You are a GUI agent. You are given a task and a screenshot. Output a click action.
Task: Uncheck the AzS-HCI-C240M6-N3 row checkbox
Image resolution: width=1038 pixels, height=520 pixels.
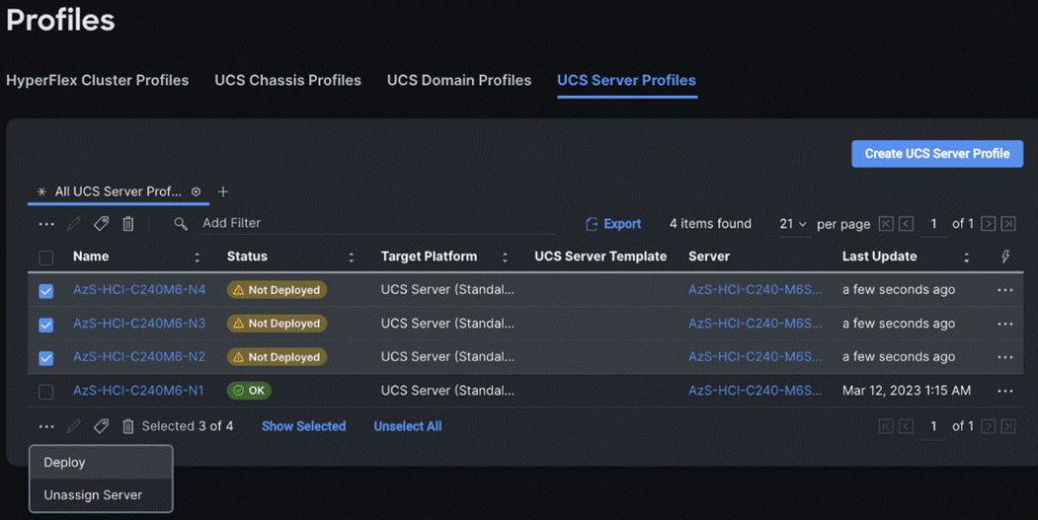coord(46,324)
